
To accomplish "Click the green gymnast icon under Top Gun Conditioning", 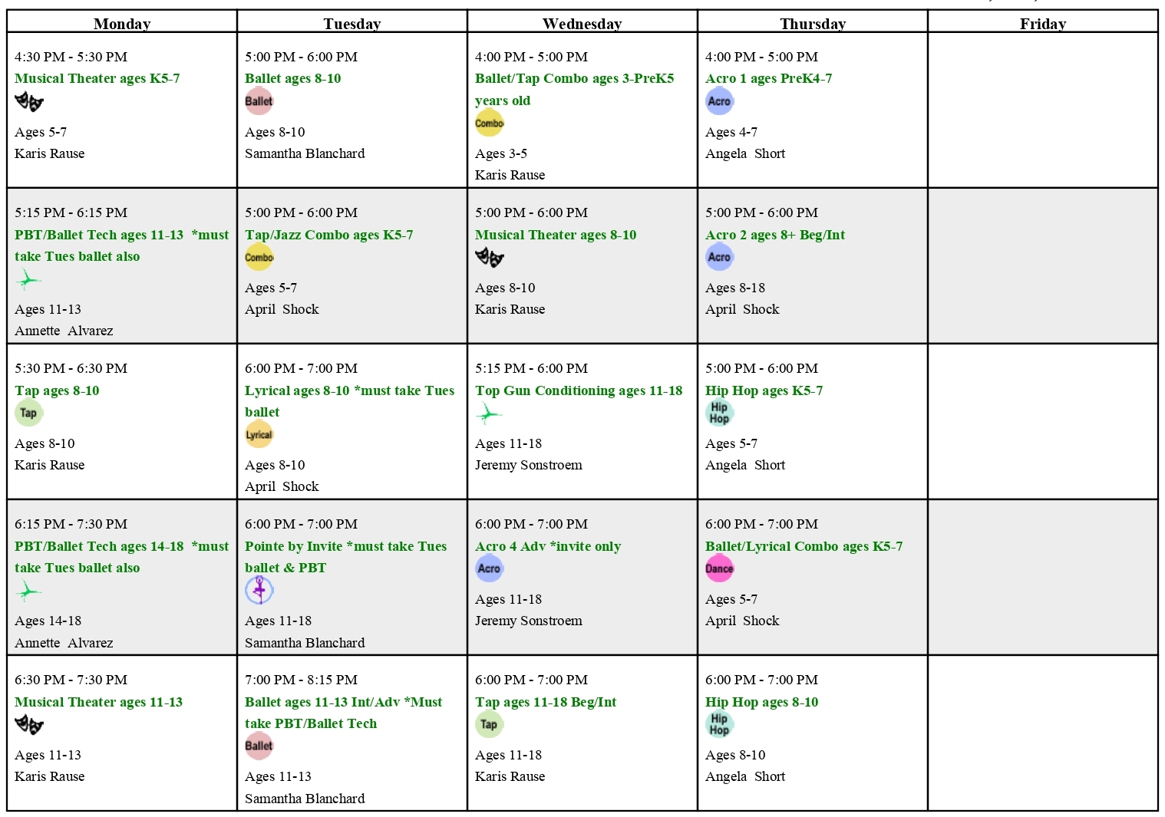I will (x=488, y=413).
